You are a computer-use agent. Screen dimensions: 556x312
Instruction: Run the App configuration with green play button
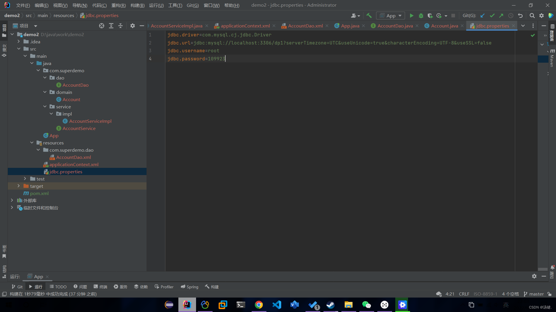click(x=411, y=16)
